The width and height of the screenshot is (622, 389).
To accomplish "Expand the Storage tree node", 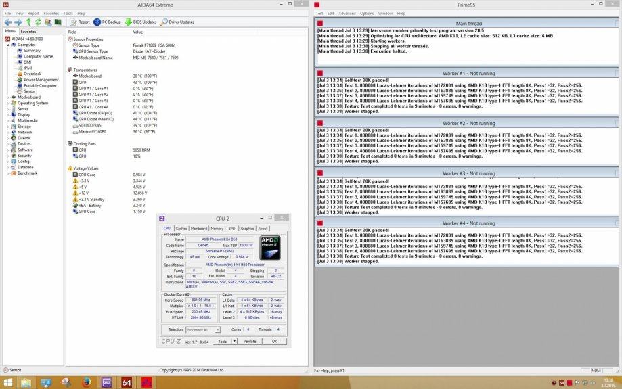I will point(8,127).
